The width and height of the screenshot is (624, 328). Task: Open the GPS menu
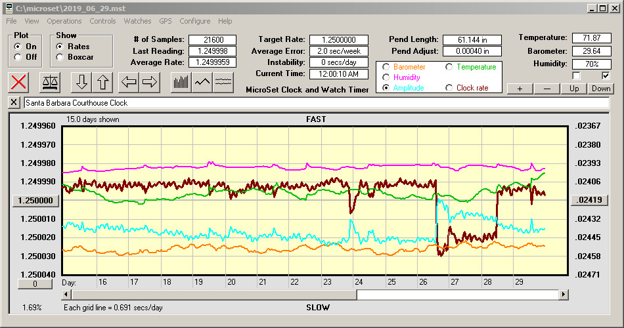165,21
